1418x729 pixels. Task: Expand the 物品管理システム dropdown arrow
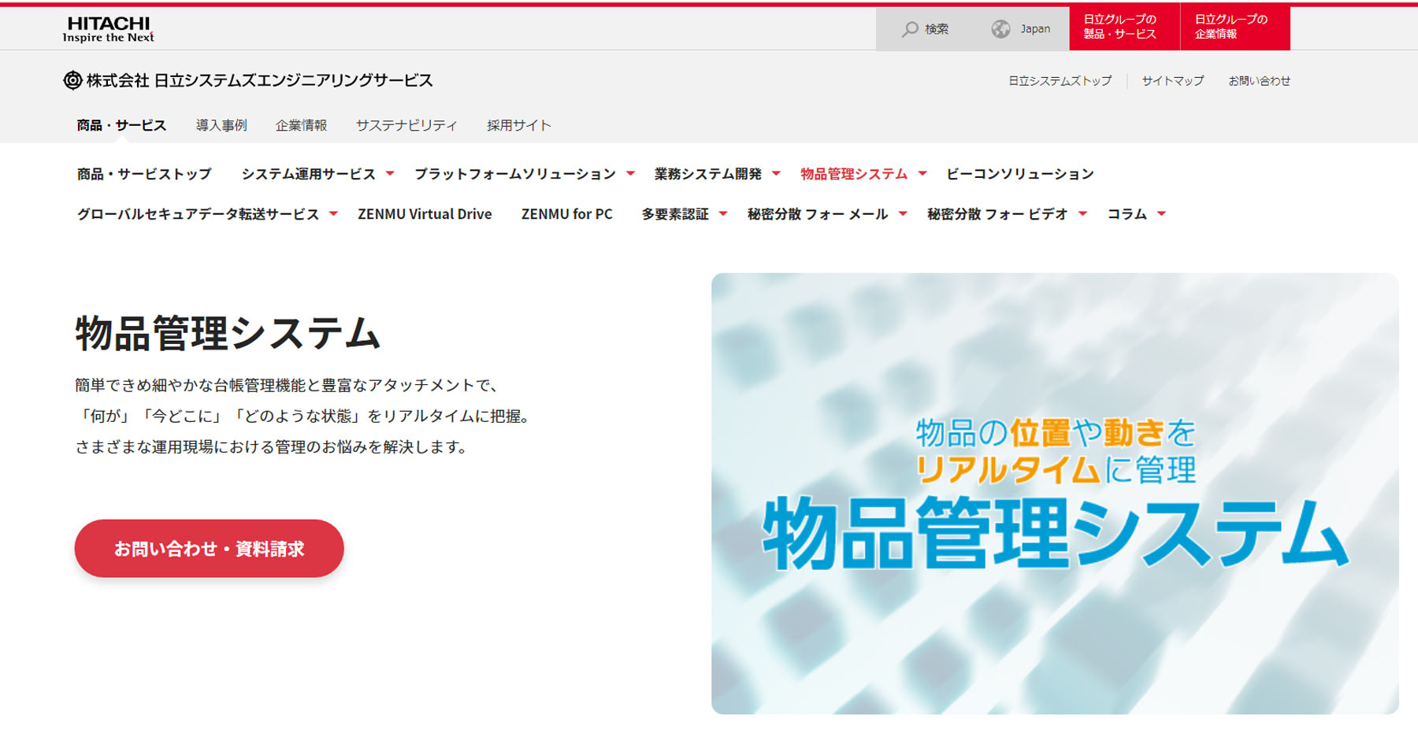tap(922, 174)
